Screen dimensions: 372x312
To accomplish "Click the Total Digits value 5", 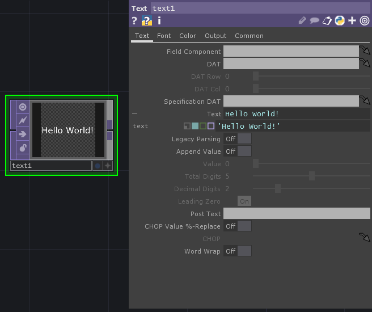I will [x=227, y=176].
